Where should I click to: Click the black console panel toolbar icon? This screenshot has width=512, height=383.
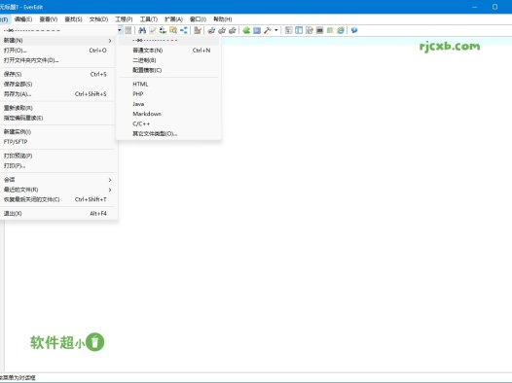coord(319,30)
